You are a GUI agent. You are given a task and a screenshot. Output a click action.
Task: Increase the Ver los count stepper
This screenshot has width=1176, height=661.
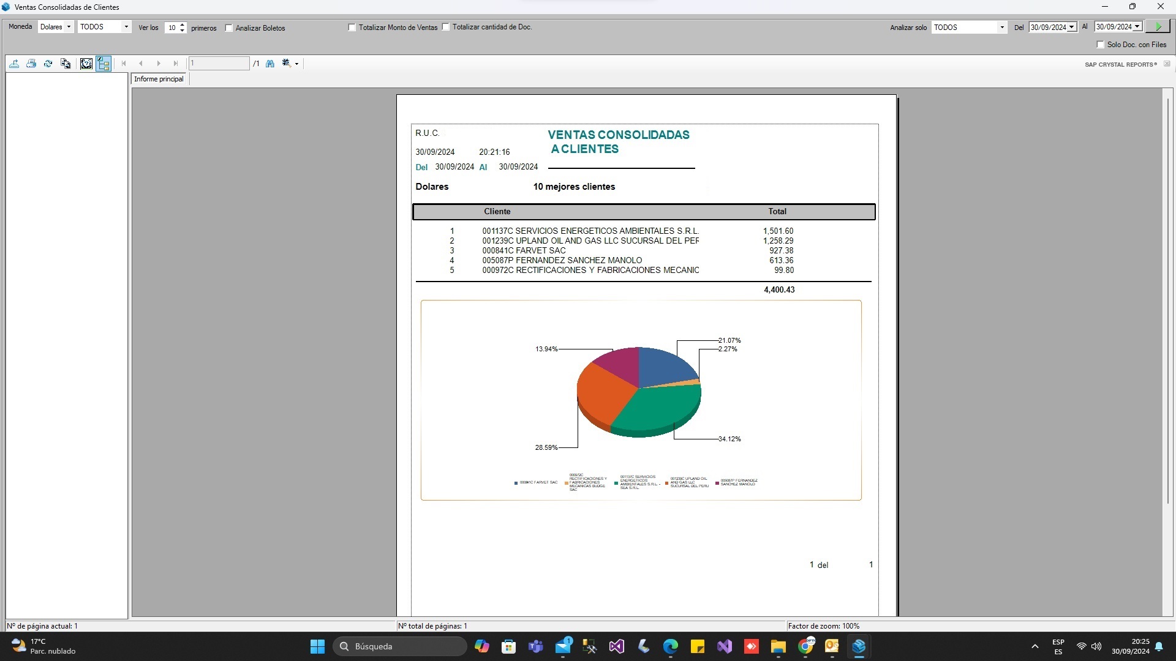pyautogui.click(x=183, y=24)
